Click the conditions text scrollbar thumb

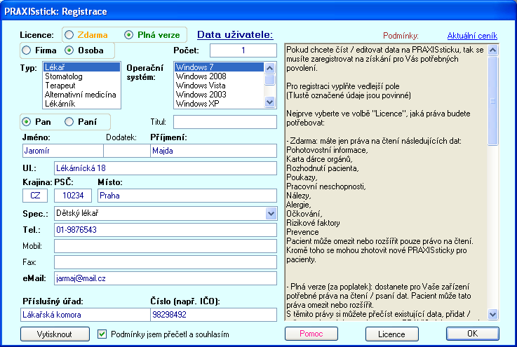pyautogui.click(x=493, y=101)
